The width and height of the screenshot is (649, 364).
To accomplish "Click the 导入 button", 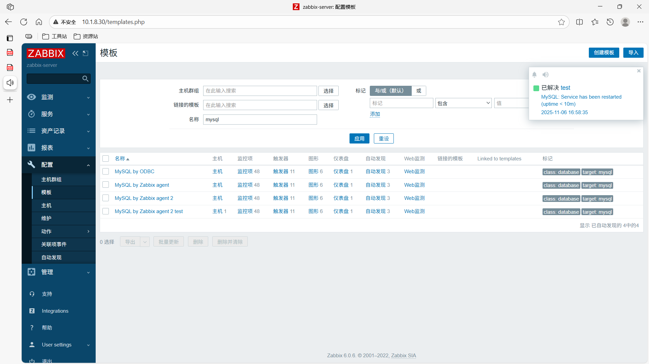I will [x=633, y=53].
